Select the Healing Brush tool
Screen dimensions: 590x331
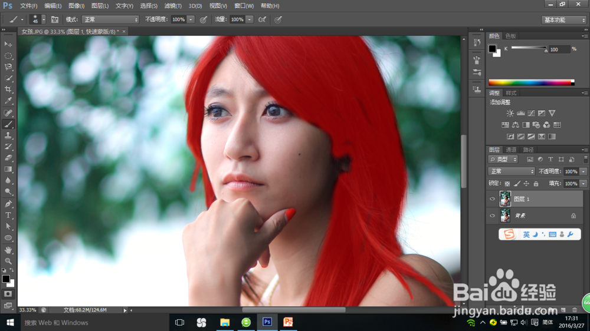tap(8, 112)
